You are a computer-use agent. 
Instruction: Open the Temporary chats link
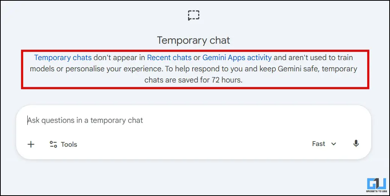click(x=63, y=58)
